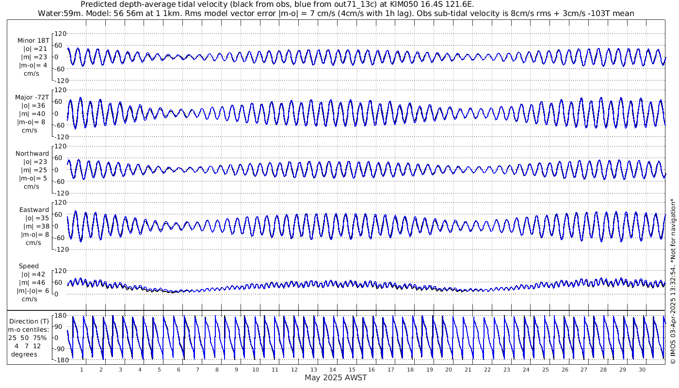Select the Speed panel label
The height and width of the screenshot is (388, 679).
click(29, 266)
